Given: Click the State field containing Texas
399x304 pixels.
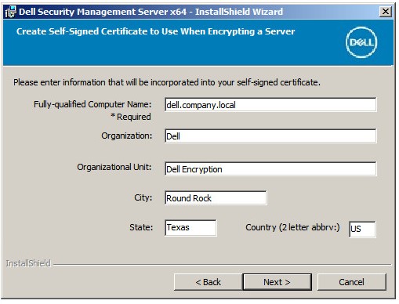Looking at the screenshot, I should click(190, 228).
